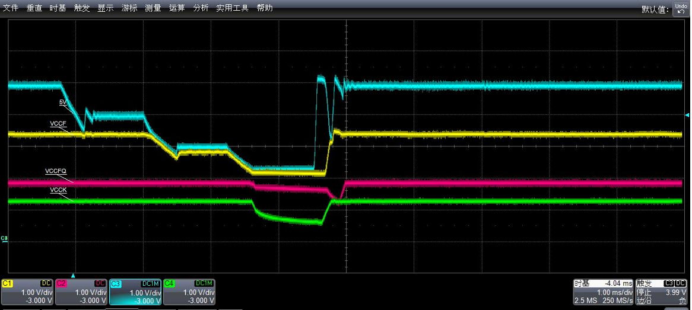Click the DC coupling badge on C1
This screenshot has width=692, height=310.
(x=47, y=283)
